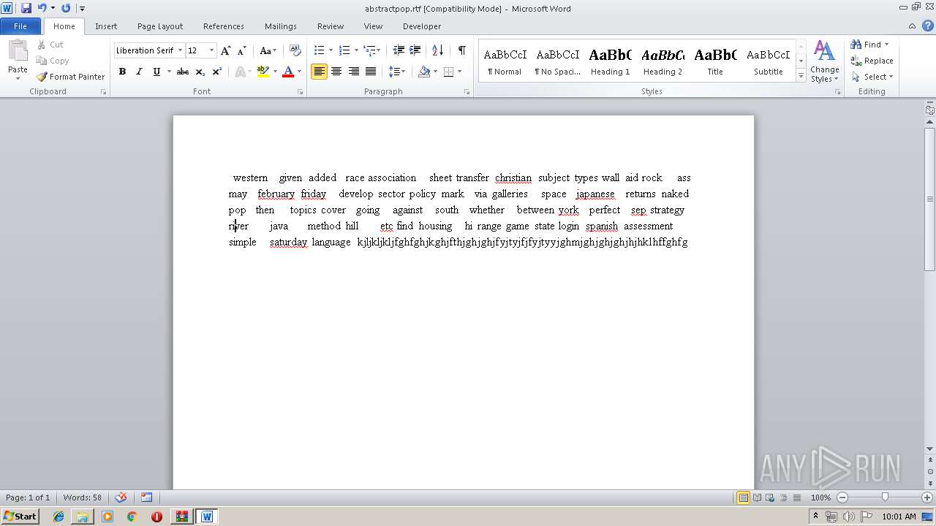Click the text highlight color button
The height and width of the screenshot is (526, 936).
click(x=263, y=72)
